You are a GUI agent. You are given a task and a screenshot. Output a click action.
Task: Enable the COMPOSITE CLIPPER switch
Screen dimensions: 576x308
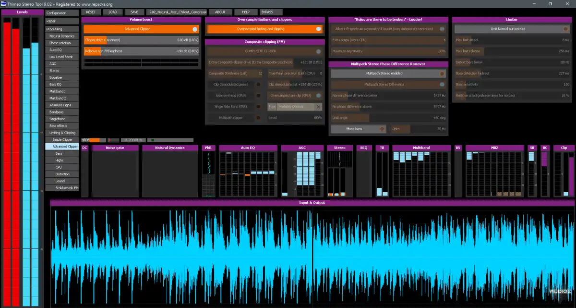pos(318,51)
